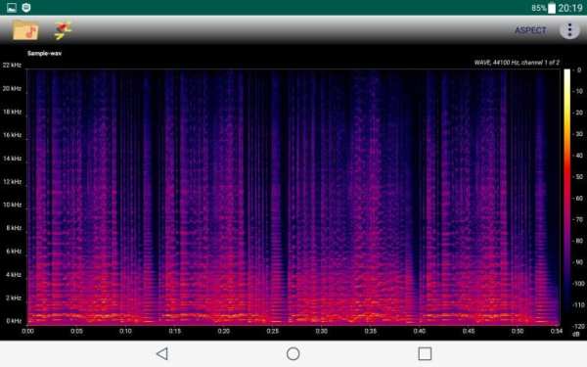Tap the round notification icon in status bar
Image resolution: width=587 pixels, height=367 pixels.
click(26, 8)
